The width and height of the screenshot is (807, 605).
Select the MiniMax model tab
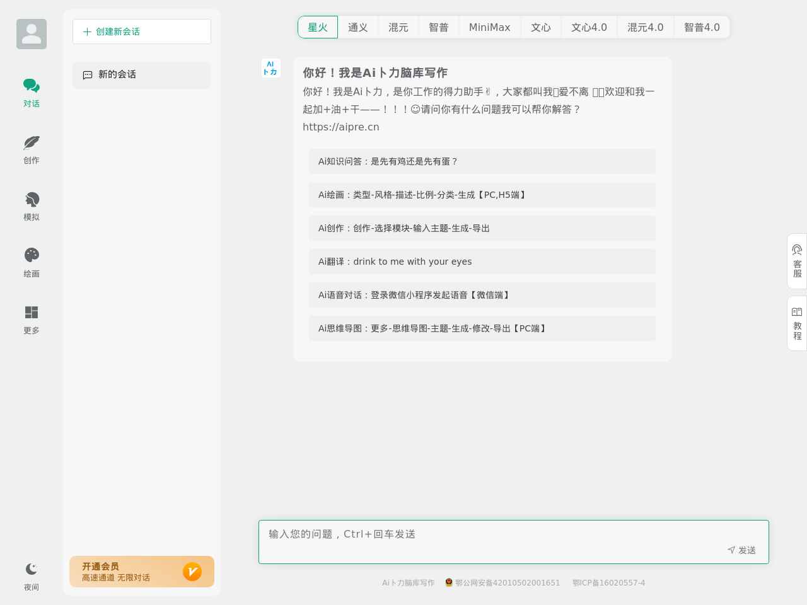[490, 27]
